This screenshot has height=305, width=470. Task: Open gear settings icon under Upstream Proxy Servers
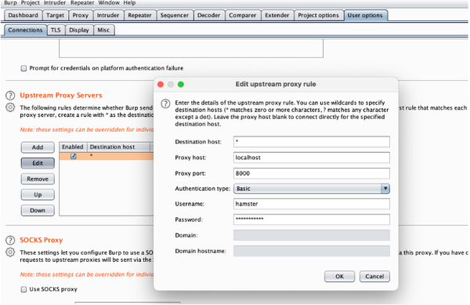click(10, 107)
